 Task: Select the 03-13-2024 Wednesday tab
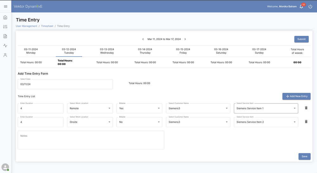click(107, 51)
